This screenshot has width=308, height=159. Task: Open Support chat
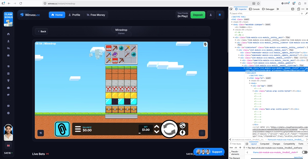click(x=209, y=152)
